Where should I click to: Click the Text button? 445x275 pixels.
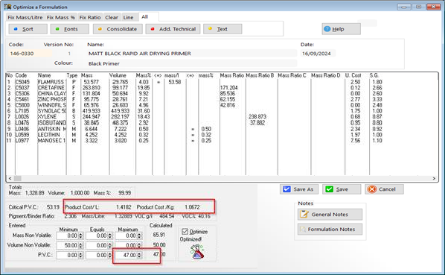[222, 29]
